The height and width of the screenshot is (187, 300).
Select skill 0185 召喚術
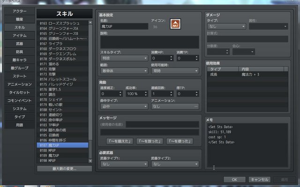(x=62, y=135)
